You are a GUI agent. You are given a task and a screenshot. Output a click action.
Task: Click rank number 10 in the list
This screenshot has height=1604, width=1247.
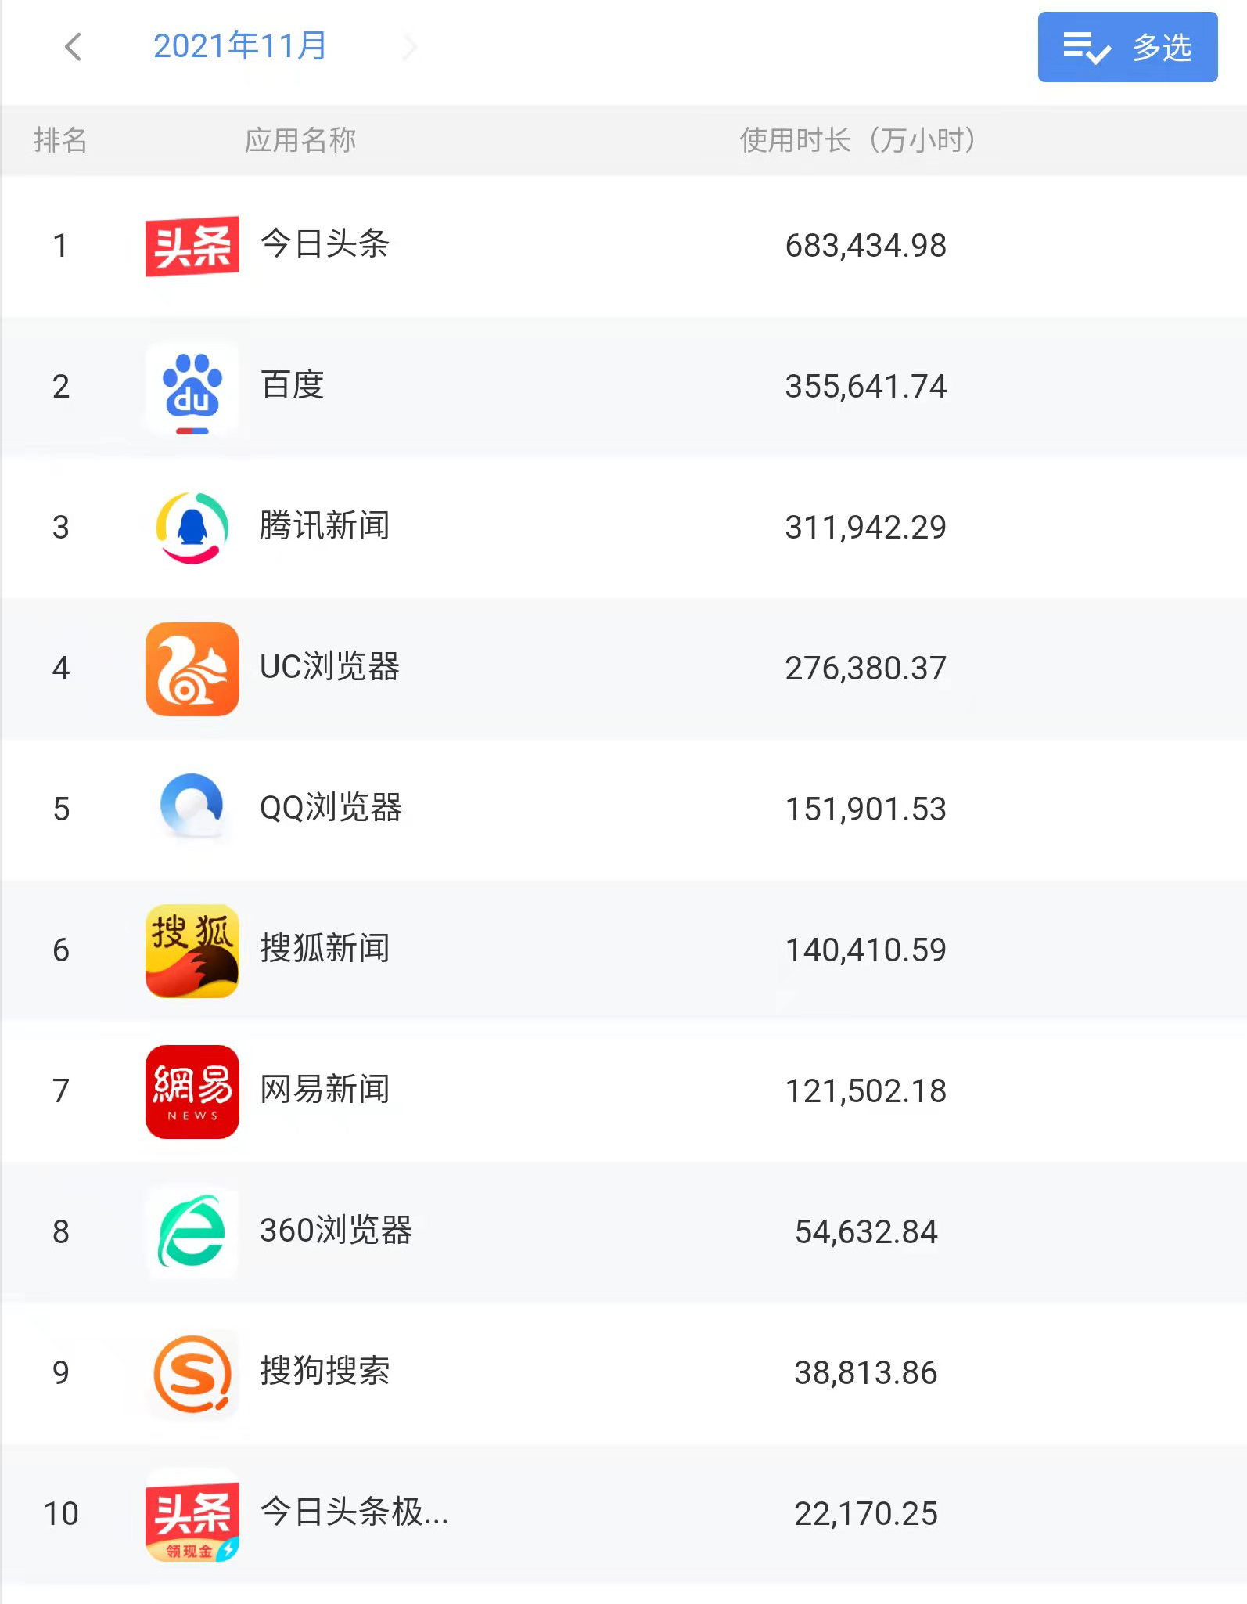pos(61,1514)
